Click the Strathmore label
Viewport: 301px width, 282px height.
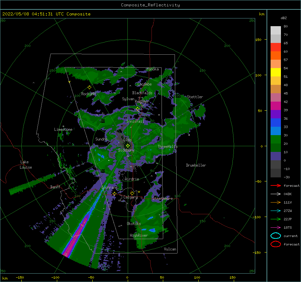163,198
